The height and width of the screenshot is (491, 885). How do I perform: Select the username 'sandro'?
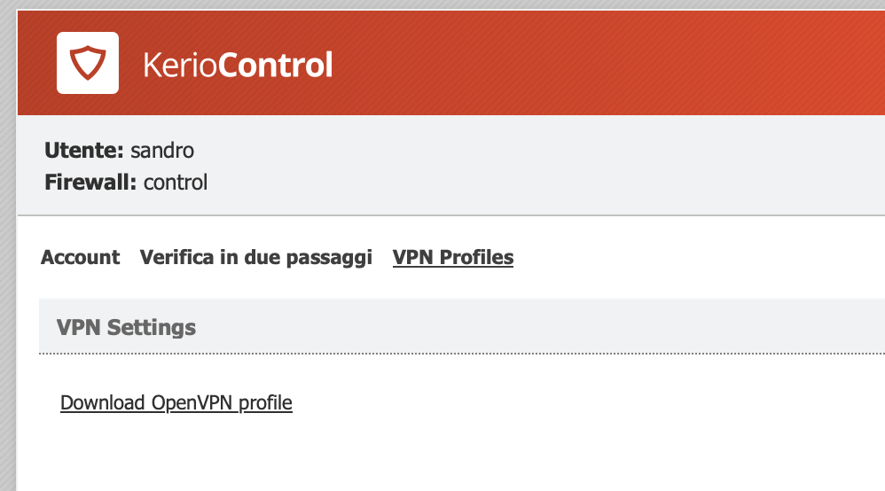pos(162,151)
